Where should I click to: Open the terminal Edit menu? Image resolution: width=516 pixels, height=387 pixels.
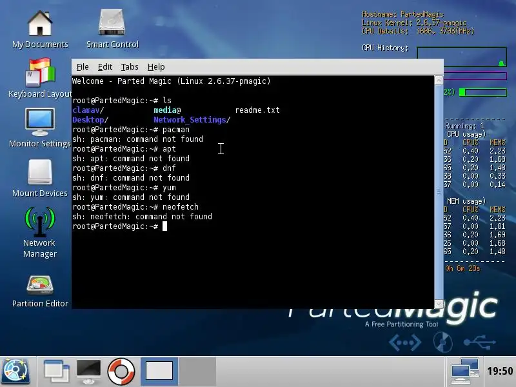[x=105, y=67]
